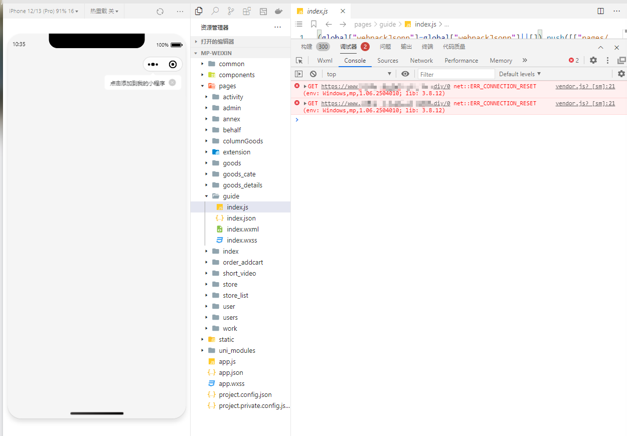Open the iPhone 12/13 (Pro) device dropdown
The width and height of the screenshot is (627, 436).
(44, 11)
